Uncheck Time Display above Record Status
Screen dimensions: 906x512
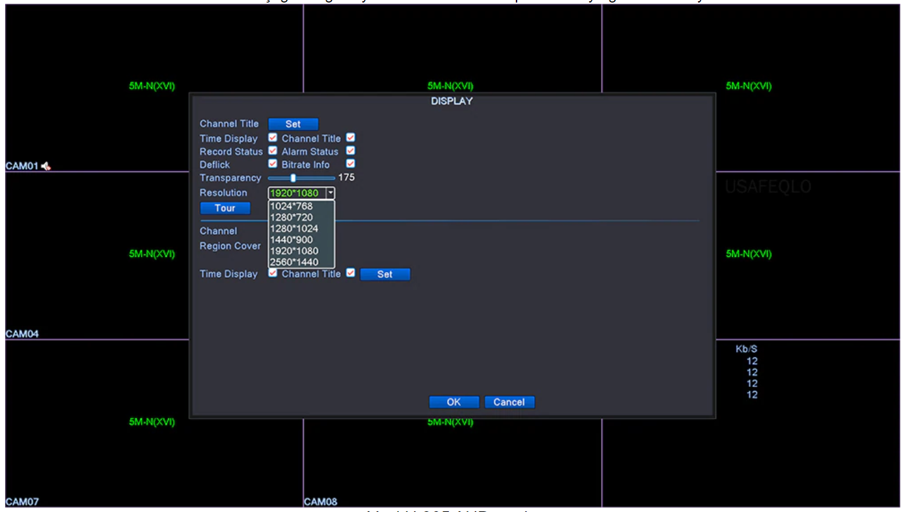click(x=272, y=138)
